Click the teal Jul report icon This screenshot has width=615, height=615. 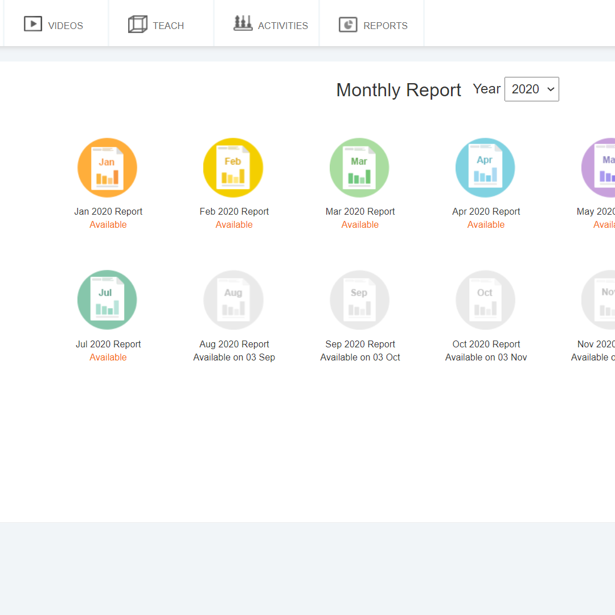click(107, 300)
